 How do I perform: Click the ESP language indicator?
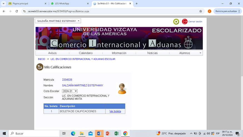point(218,133)
